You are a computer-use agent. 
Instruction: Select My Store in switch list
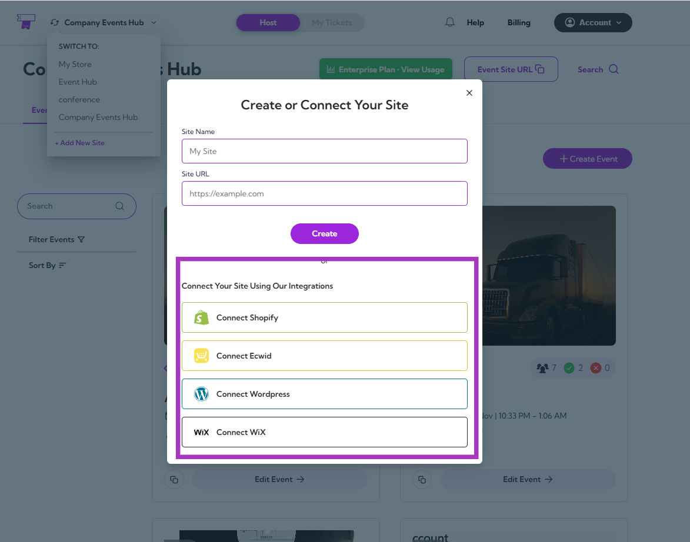tap(75, 64)
